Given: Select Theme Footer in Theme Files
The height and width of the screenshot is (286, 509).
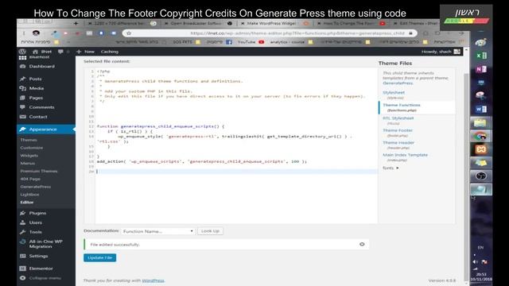Looking at the screenshot, I should [398, 130].
